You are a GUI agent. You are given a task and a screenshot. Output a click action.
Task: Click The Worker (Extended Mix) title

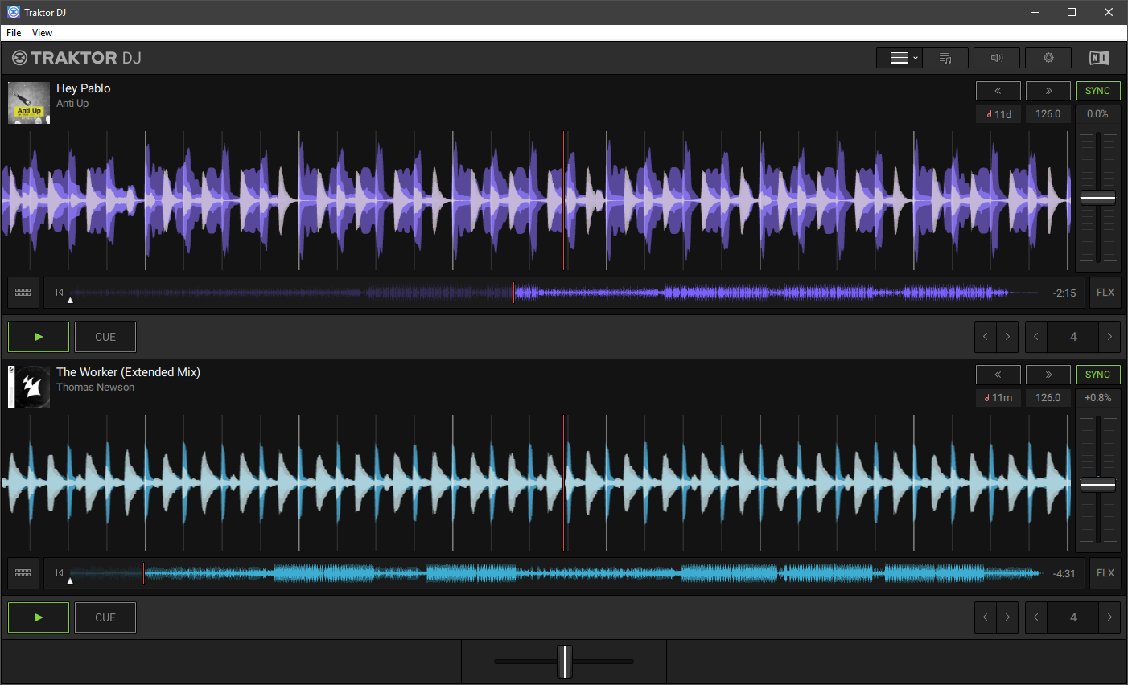pyautogui.click(x=128, y=372)
